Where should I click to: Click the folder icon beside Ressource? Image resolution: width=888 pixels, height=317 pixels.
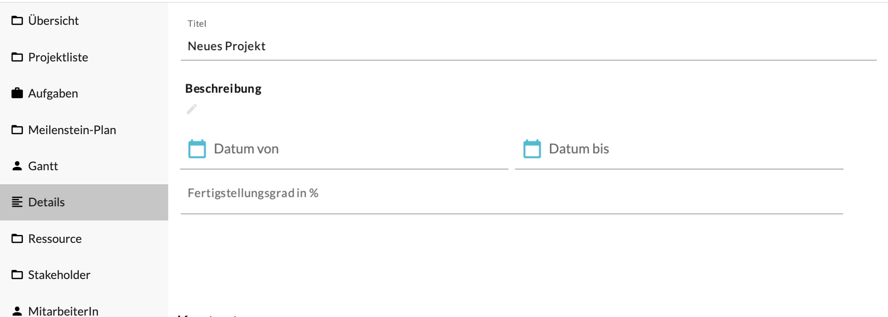pos(17,239)
